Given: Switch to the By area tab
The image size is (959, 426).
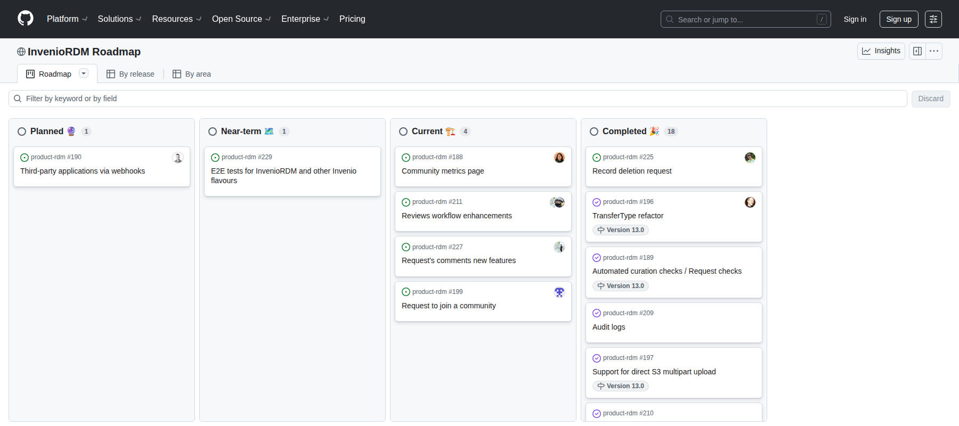Looking at the screenshot, I should point(192,74).
